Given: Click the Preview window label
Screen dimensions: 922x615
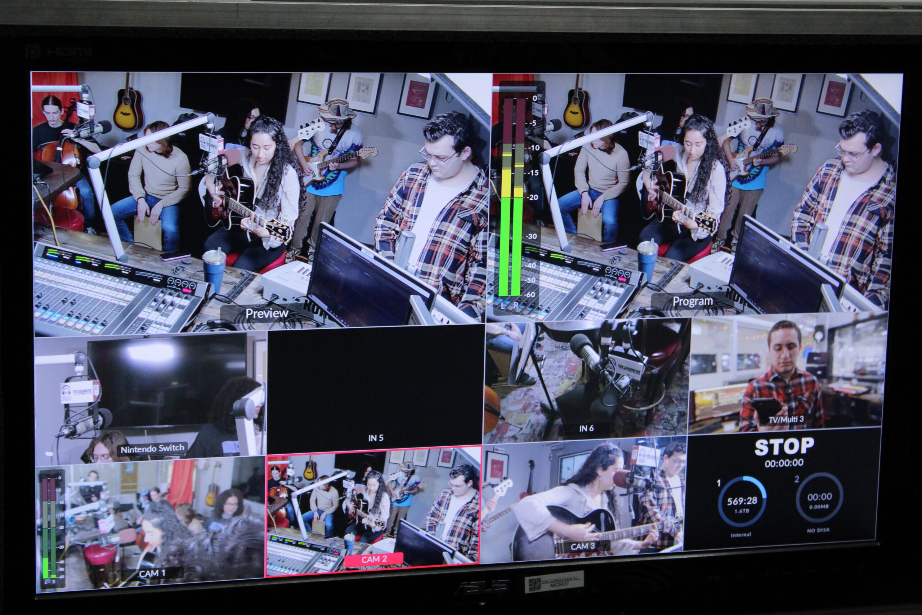Looking at the screenshot, I should (x=267, y=313).
